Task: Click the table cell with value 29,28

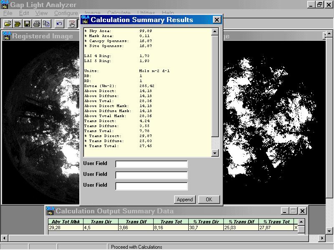Action: [66, 227]
